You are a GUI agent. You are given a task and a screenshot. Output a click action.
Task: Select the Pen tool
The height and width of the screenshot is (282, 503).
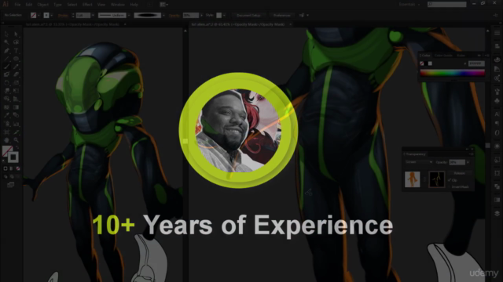tap(6, 50)
